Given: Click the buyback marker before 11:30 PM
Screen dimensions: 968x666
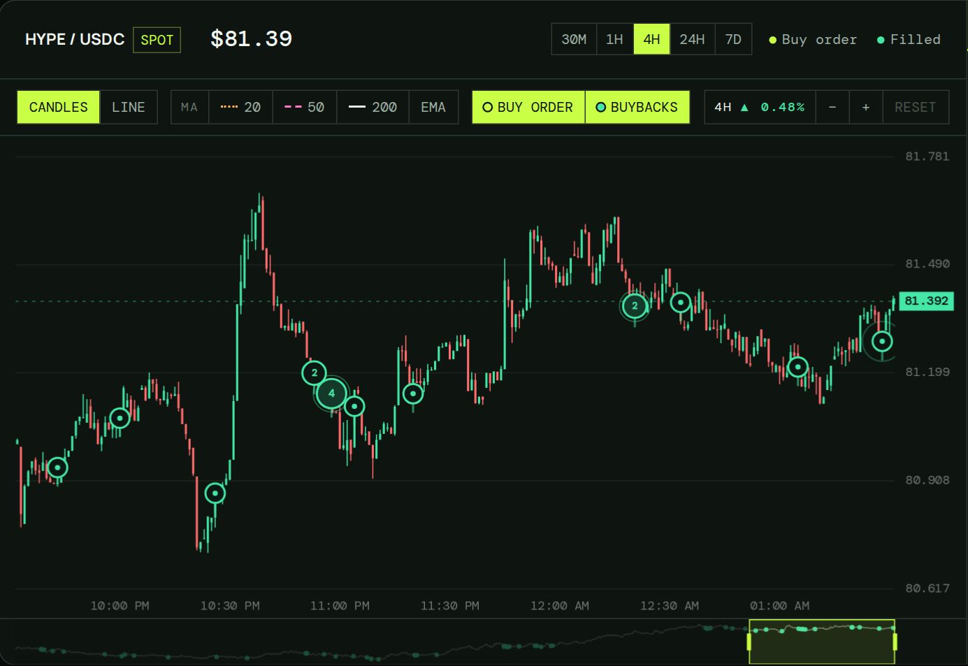Looking at the screenshot, I should [413, 393].
